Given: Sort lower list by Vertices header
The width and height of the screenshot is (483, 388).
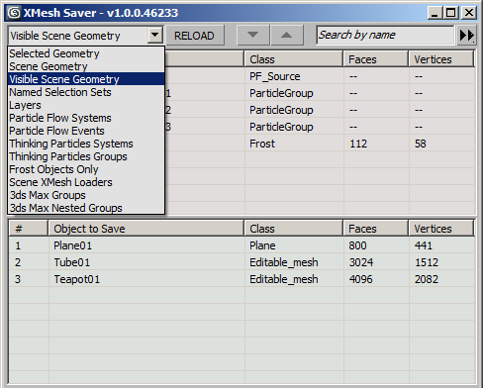Looking at the screenshot, I should 441,229.
